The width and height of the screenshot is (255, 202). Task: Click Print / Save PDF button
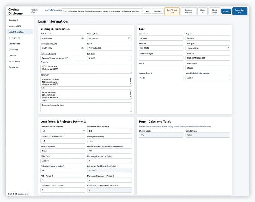pos(240,11)
